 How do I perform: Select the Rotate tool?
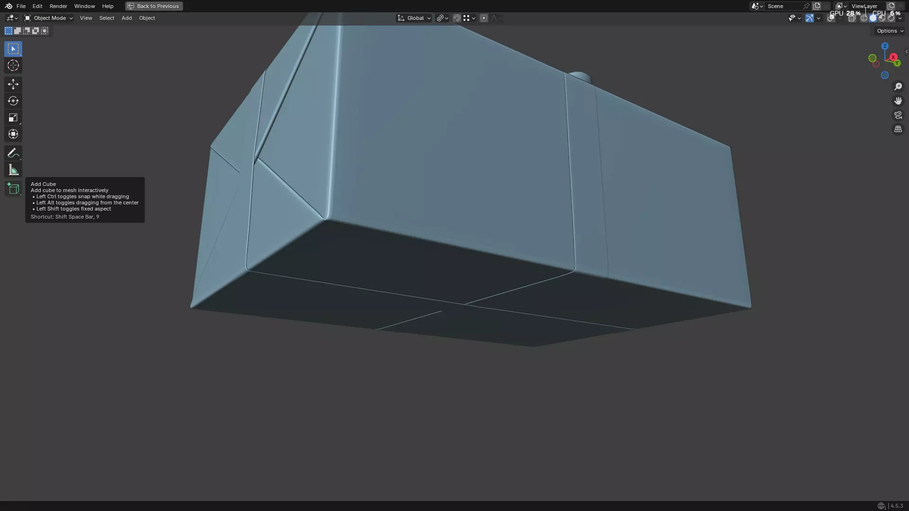pyautogui.click(x=13, y=101)
